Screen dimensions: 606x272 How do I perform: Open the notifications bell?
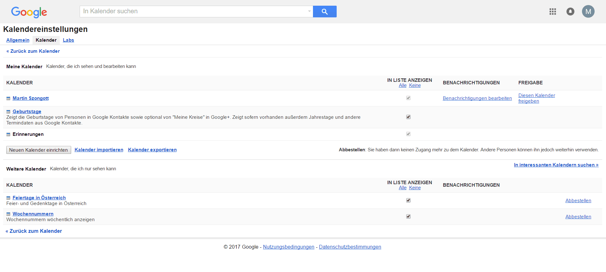570,12
